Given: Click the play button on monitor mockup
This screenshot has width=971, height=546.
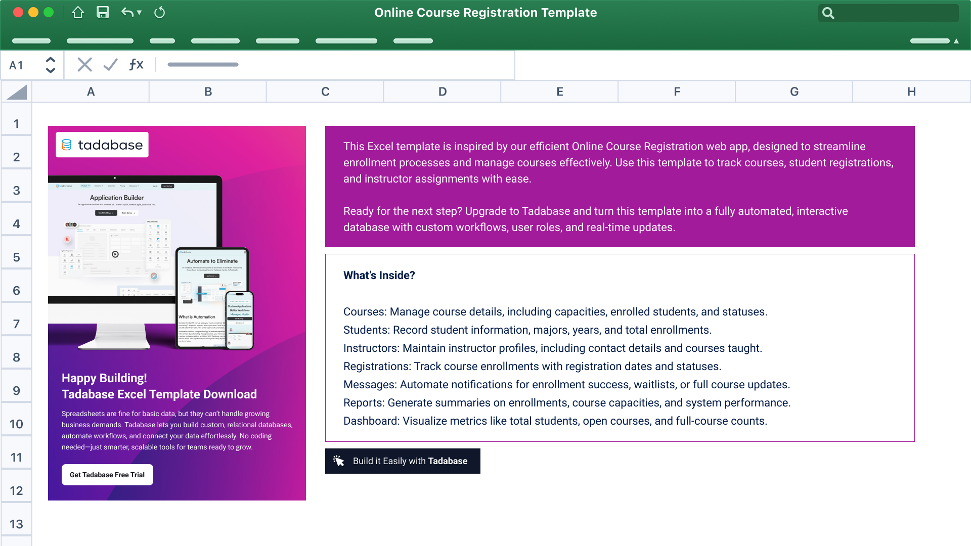Looking at the screenshot, I should pyautogui.click(x=115, y=254).
